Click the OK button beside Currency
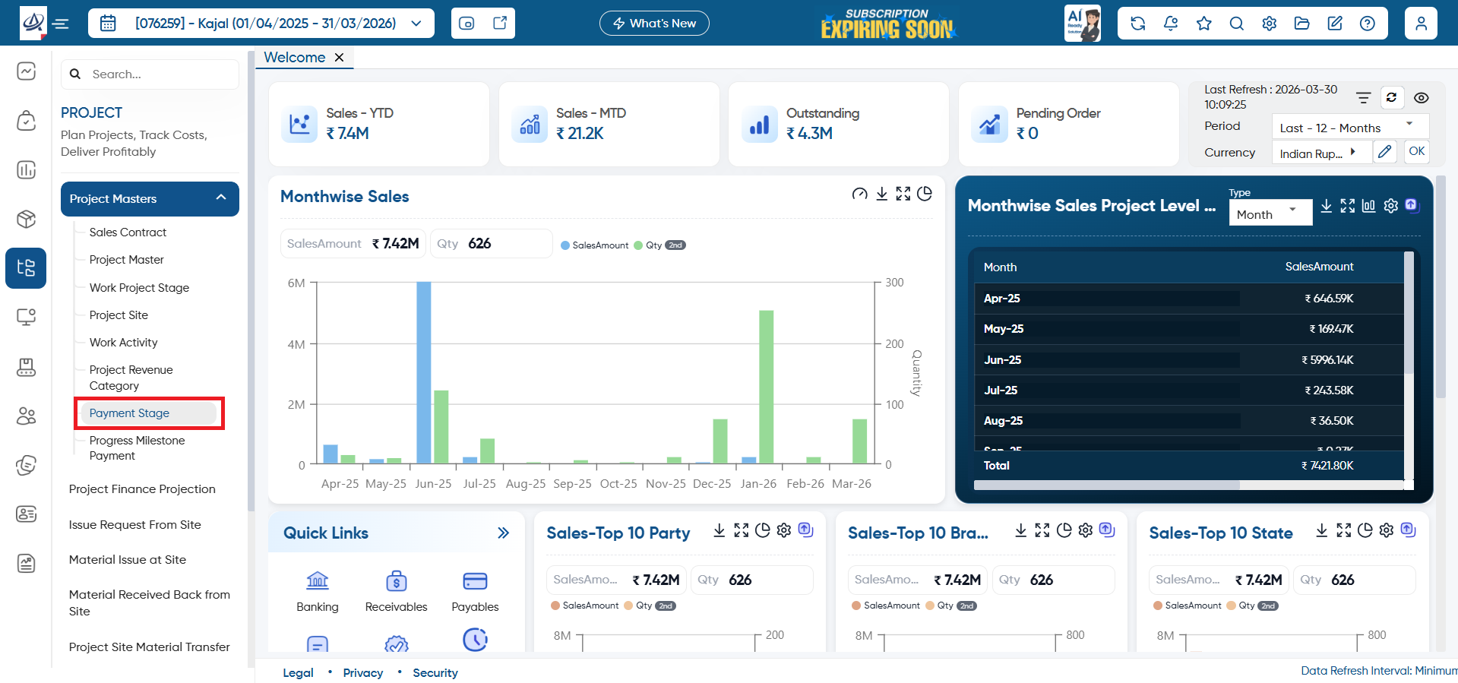 1417,151
